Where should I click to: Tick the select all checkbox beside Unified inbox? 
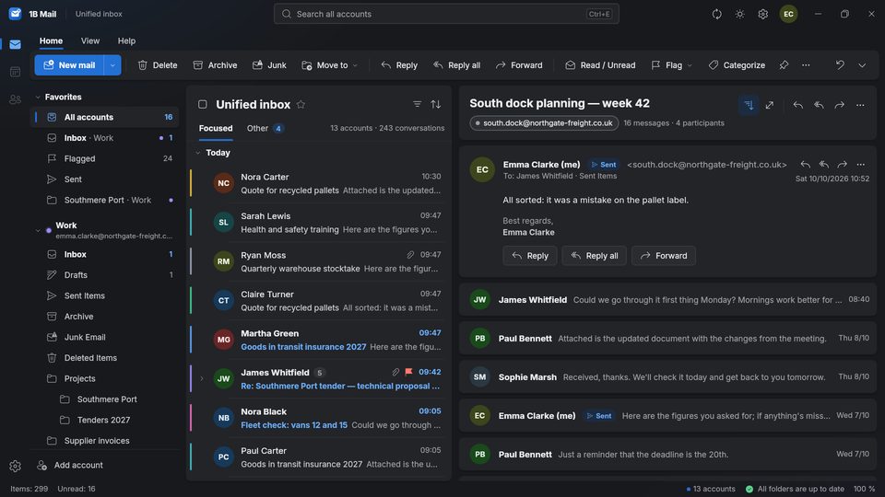203,104
